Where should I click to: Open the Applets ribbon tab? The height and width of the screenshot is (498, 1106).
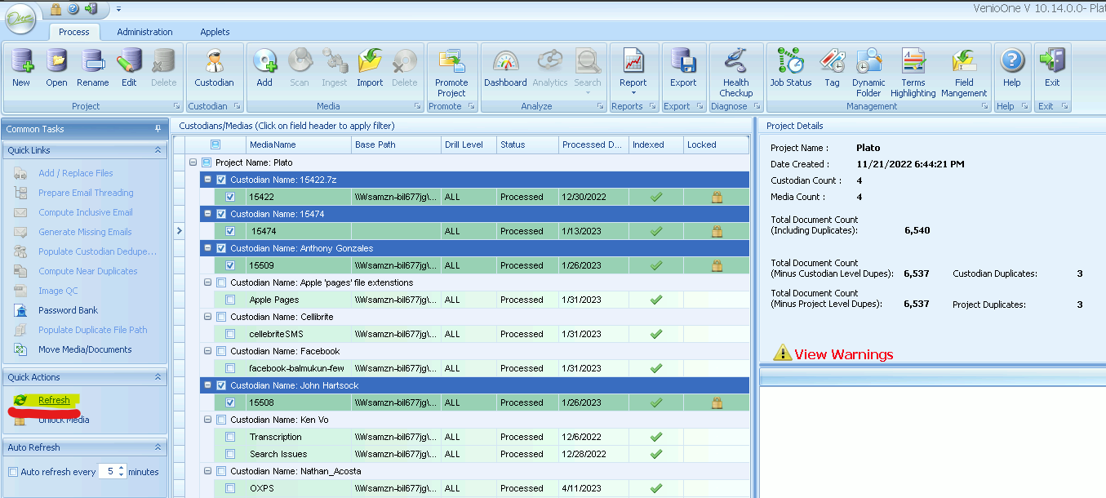click(215, 32)
